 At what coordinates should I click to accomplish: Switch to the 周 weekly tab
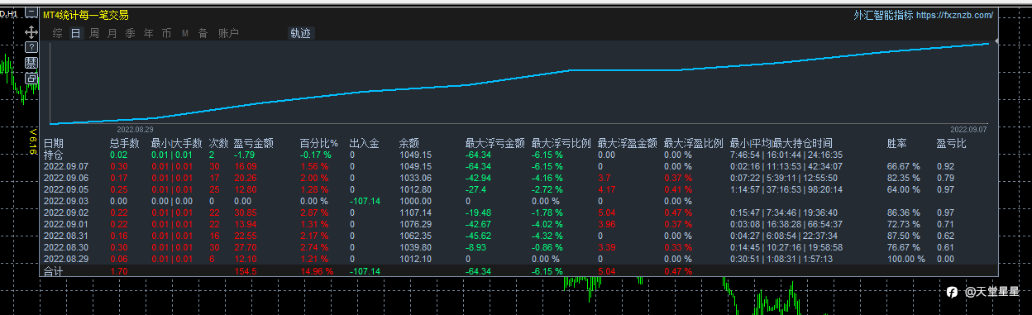[94, 33]
